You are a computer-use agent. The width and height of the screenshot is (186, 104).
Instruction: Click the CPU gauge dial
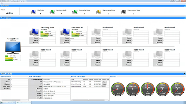pyautogui.click(x=118, y=89)
